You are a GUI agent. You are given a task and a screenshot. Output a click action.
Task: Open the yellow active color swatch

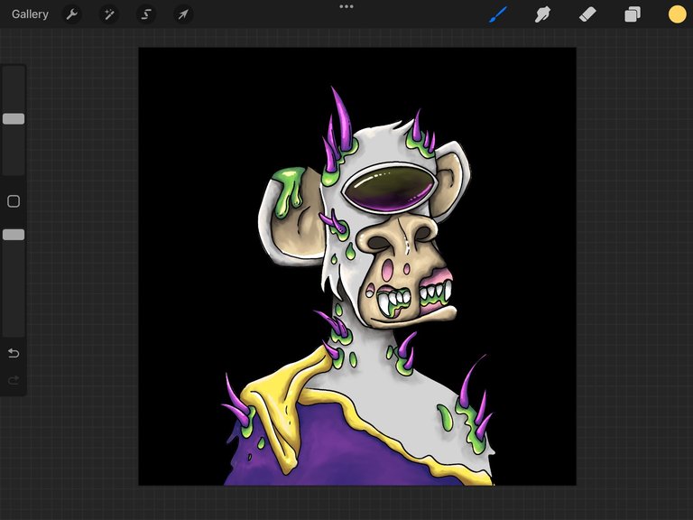pos(677,14)
